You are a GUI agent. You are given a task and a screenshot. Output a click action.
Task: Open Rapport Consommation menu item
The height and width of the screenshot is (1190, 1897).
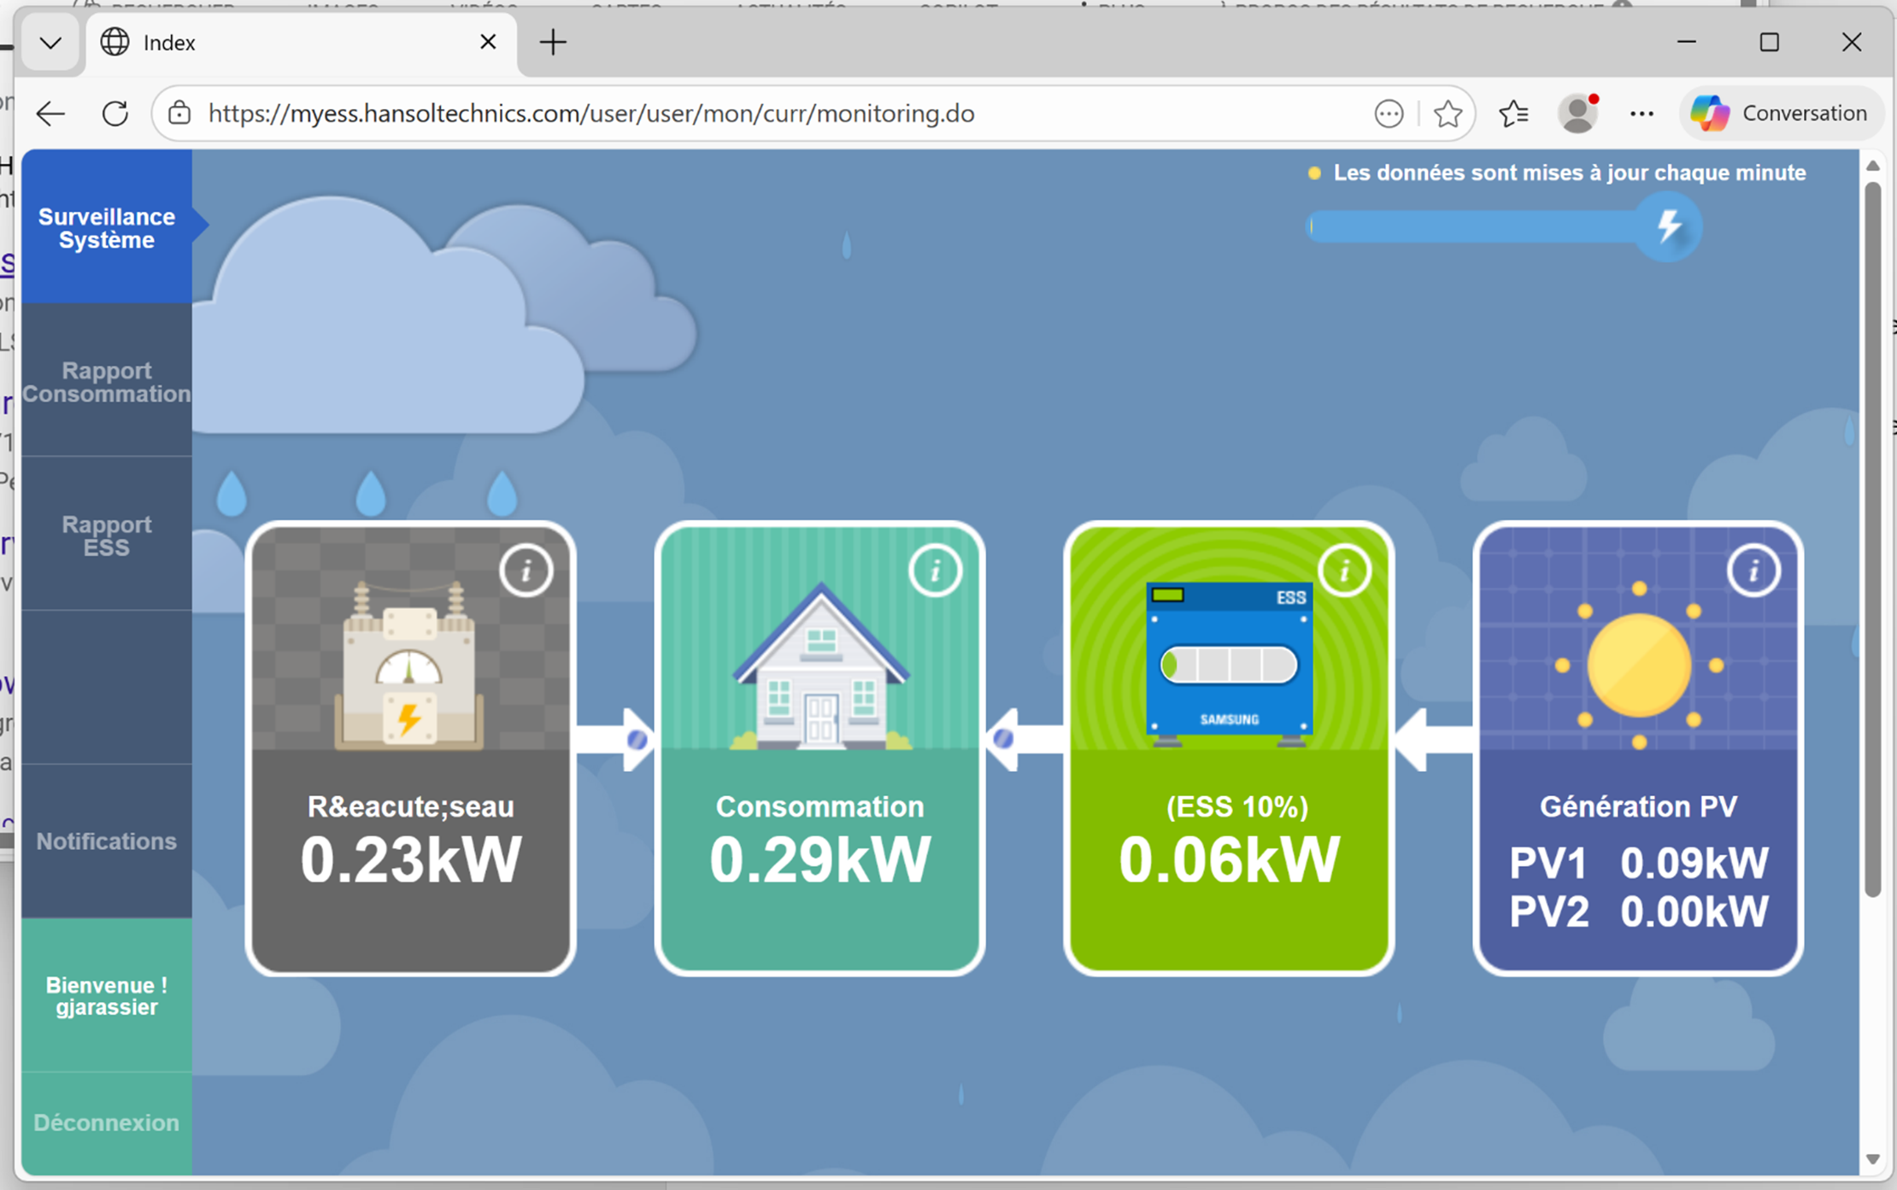pos(107,382)
